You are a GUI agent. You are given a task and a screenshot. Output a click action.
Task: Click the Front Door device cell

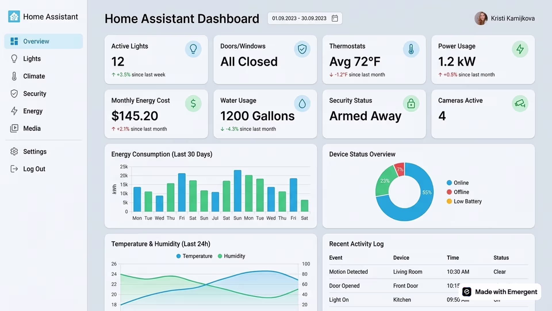pyautogui.click(x=405, y=286)
